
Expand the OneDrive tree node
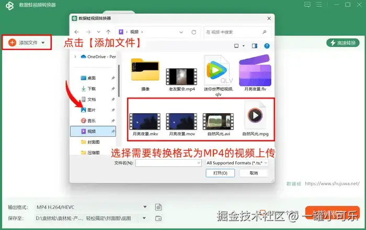[75, 56]
